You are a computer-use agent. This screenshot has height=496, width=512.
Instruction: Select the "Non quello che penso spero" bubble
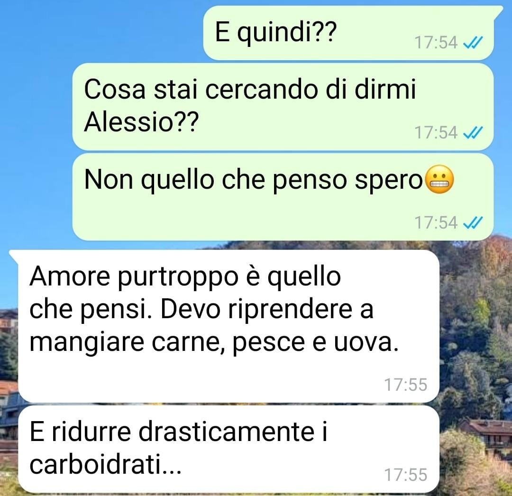click(x=283, y=197)
